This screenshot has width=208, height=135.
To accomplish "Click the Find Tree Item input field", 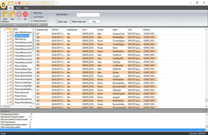I will coord(88,15).
